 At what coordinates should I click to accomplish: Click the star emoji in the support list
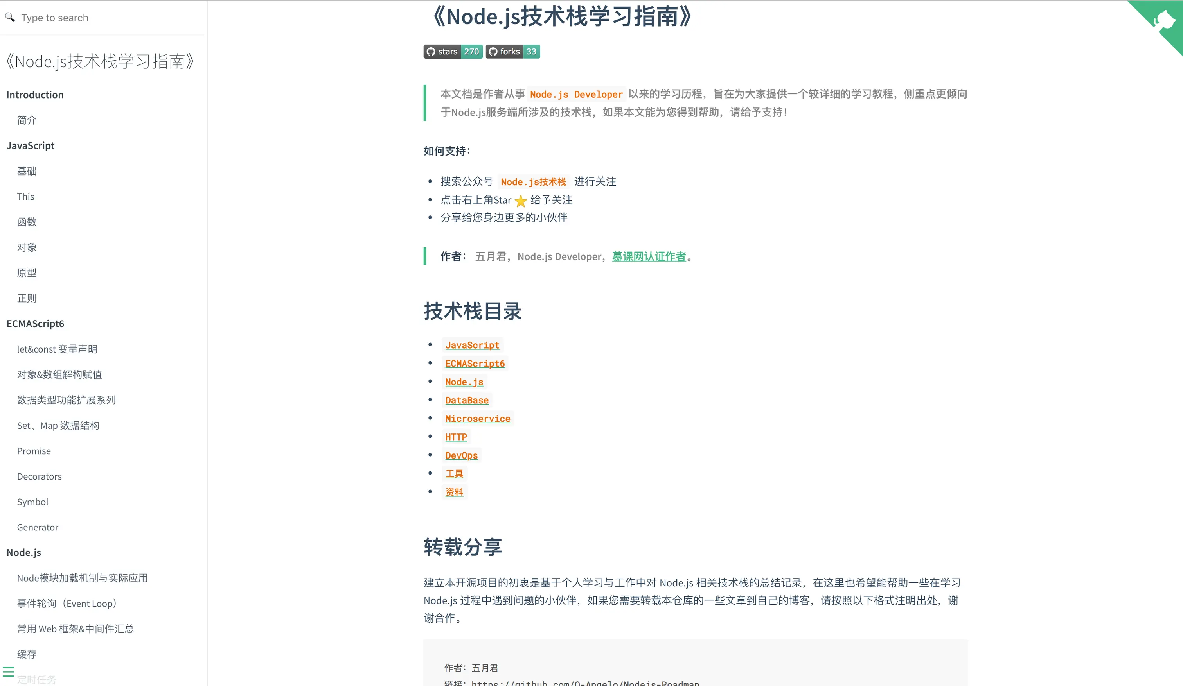point(520,201)
